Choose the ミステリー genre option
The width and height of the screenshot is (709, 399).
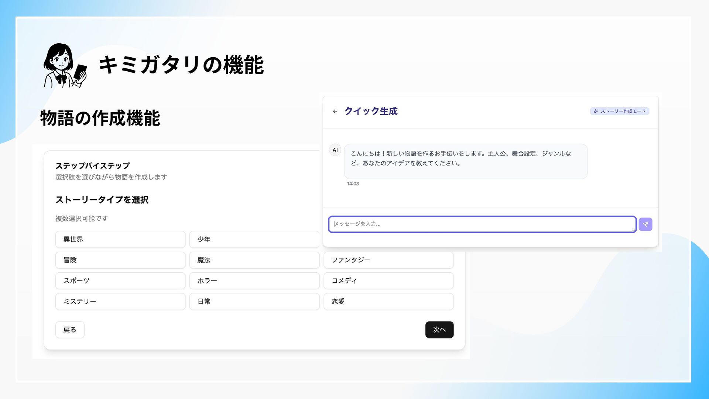[x=120, y=301]
